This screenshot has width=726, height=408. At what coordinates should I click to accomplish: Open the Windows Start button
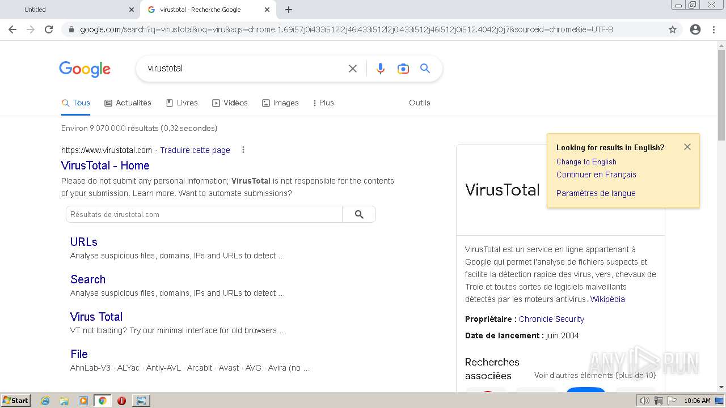(16, 400)
